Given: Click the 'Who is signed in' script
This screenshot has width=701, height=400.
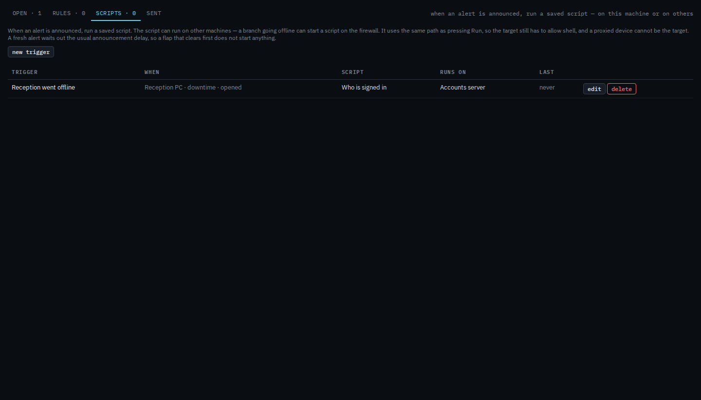Looking at the screenshot, I should pos(364,88).
